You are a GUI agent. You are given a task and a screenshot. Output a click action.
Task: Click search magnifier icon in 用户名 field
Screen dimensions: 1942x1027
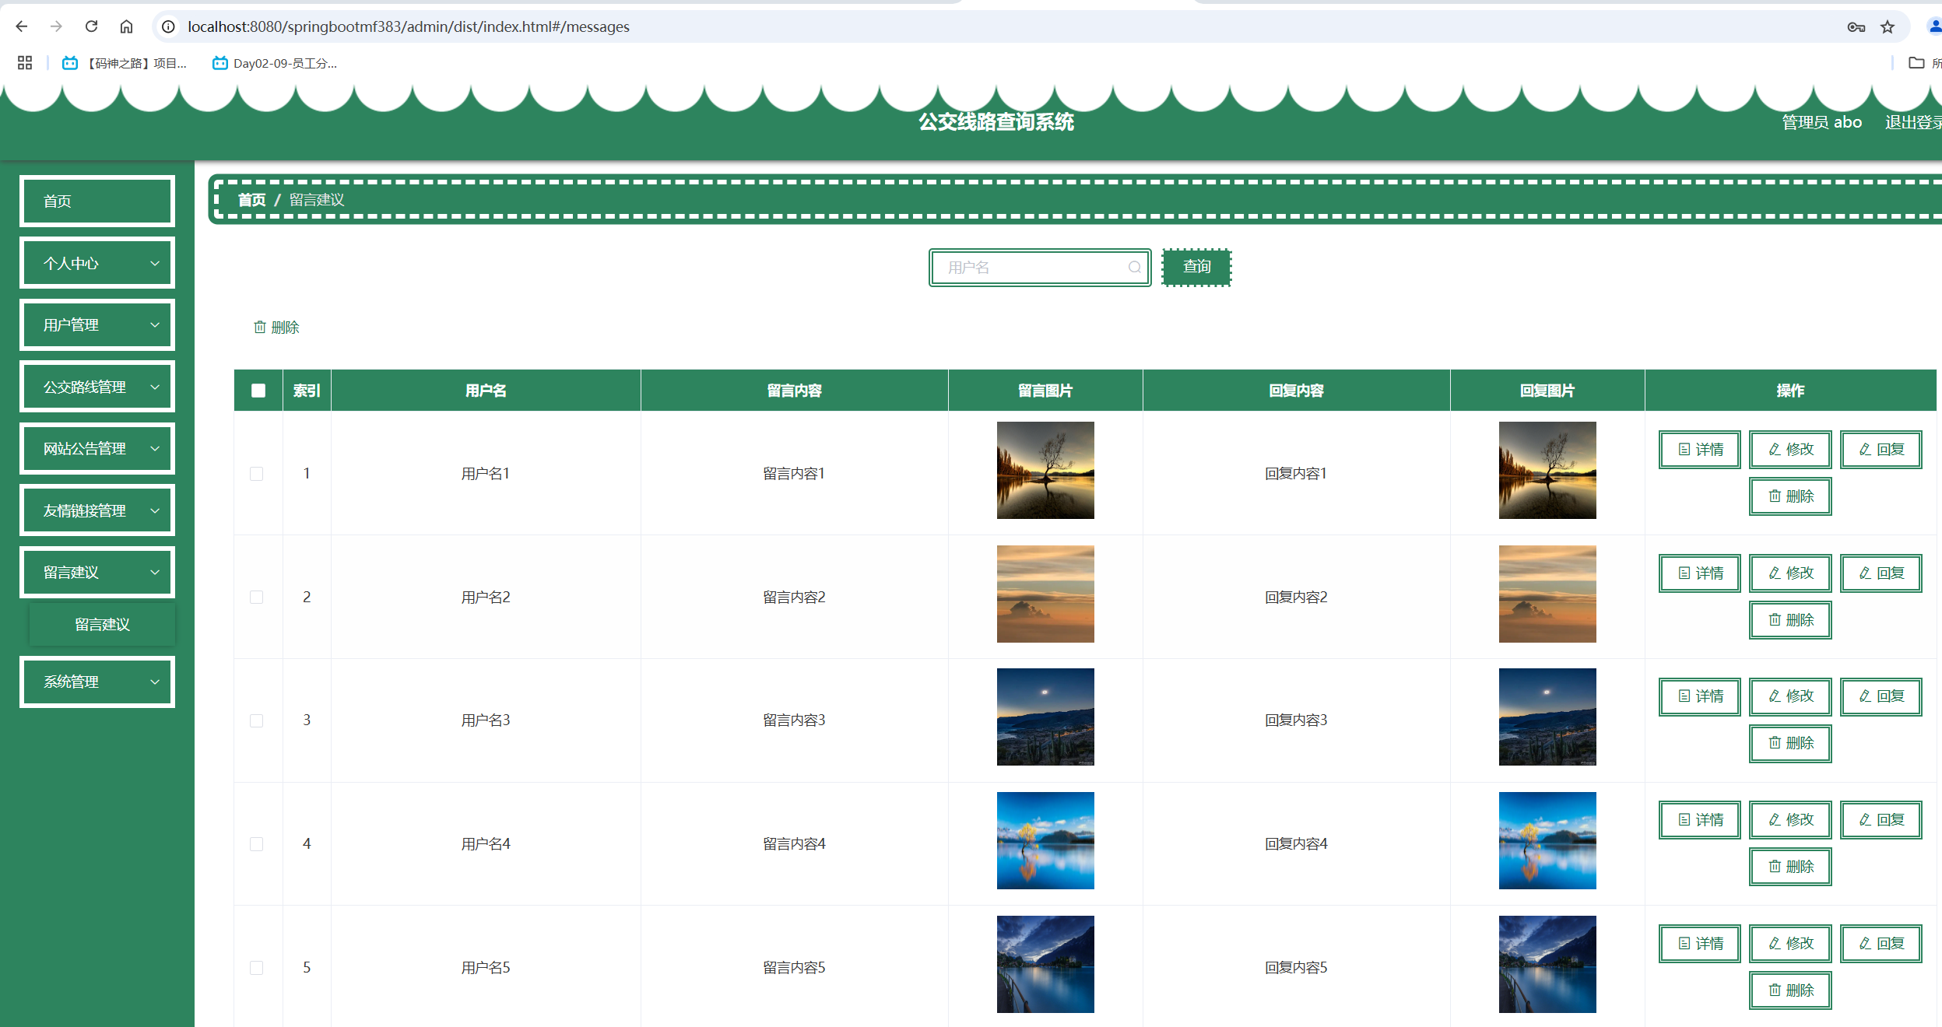coord(1134,268)
